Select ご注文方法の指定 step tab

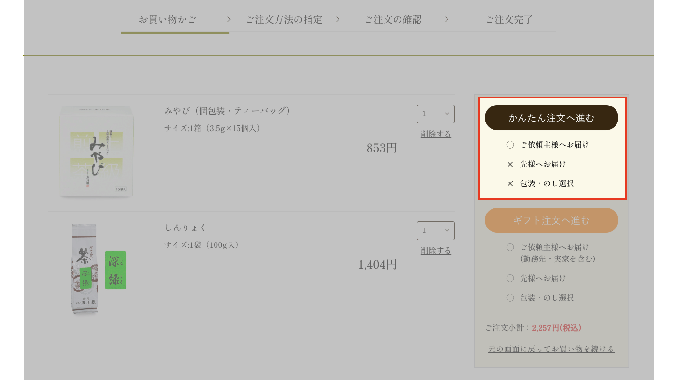tap(284, 20)
